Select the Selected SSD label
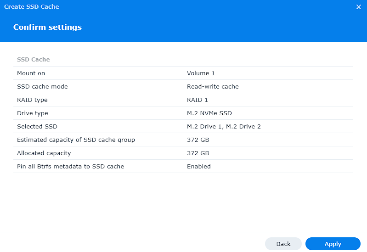This screenshot has width=367, height=252. (x=37, y=127)
